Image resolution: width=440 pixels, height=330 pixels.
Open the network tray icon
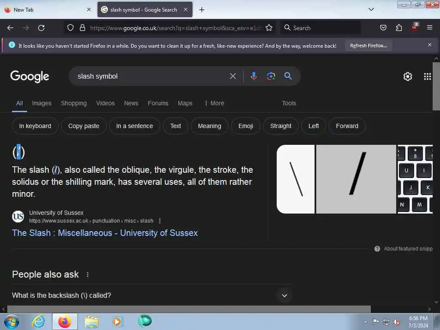point(386,322)
